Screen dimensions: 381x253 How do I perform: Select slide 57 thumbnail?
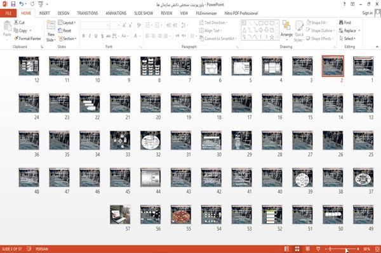(120, 214)
